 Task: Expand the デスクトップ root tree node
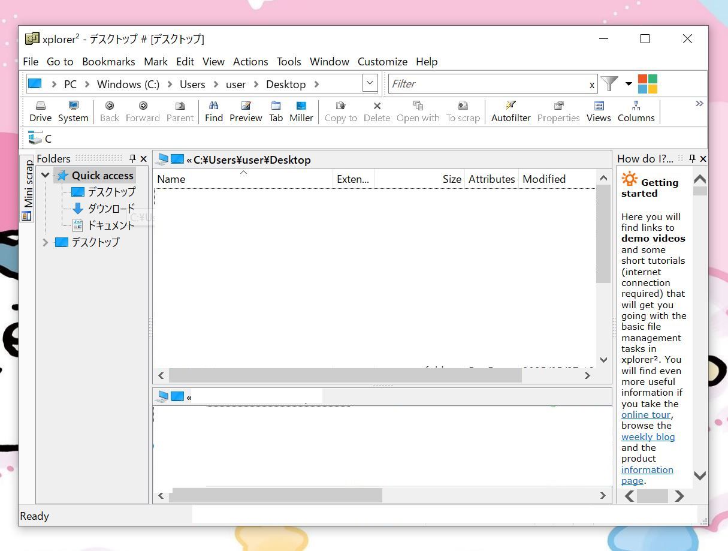click(45, 242)
